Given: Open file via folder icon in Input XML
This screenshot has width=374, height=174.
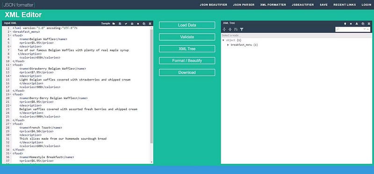Looking at the screenshot, I should [114, 24].
